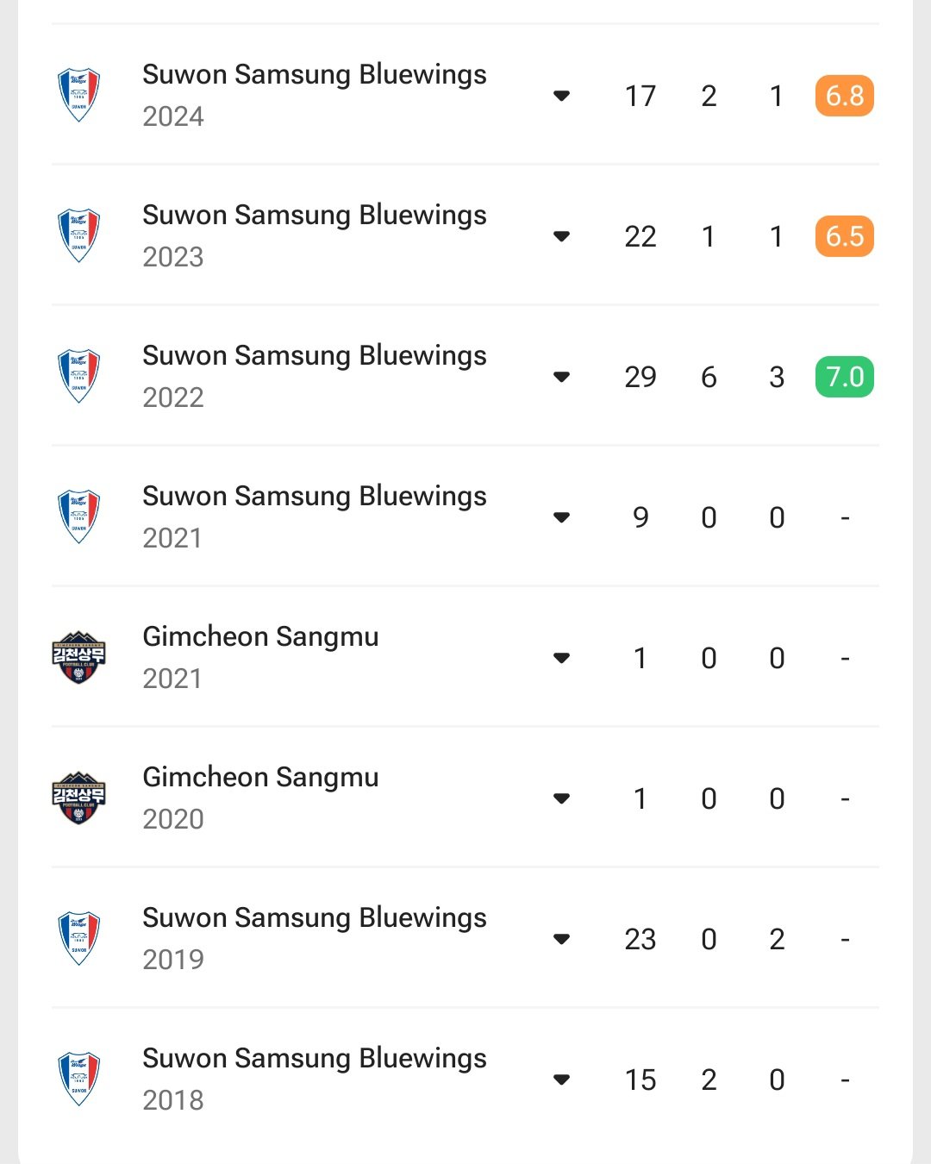
Task: Expand the Gimcheon Sangmu 2020 row arrow
Action: (x=562, y=798)
